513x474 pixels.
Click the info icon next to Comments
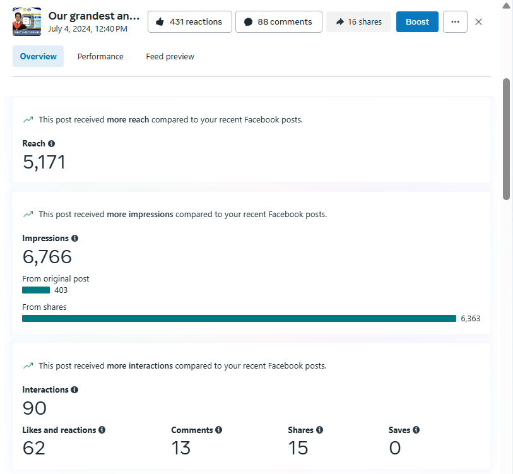point(218,430)
